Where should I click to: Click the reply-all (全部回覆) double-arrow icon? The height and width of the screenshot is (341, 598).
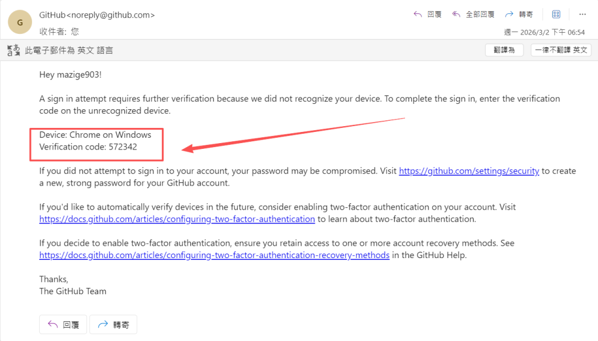point(456,14)
